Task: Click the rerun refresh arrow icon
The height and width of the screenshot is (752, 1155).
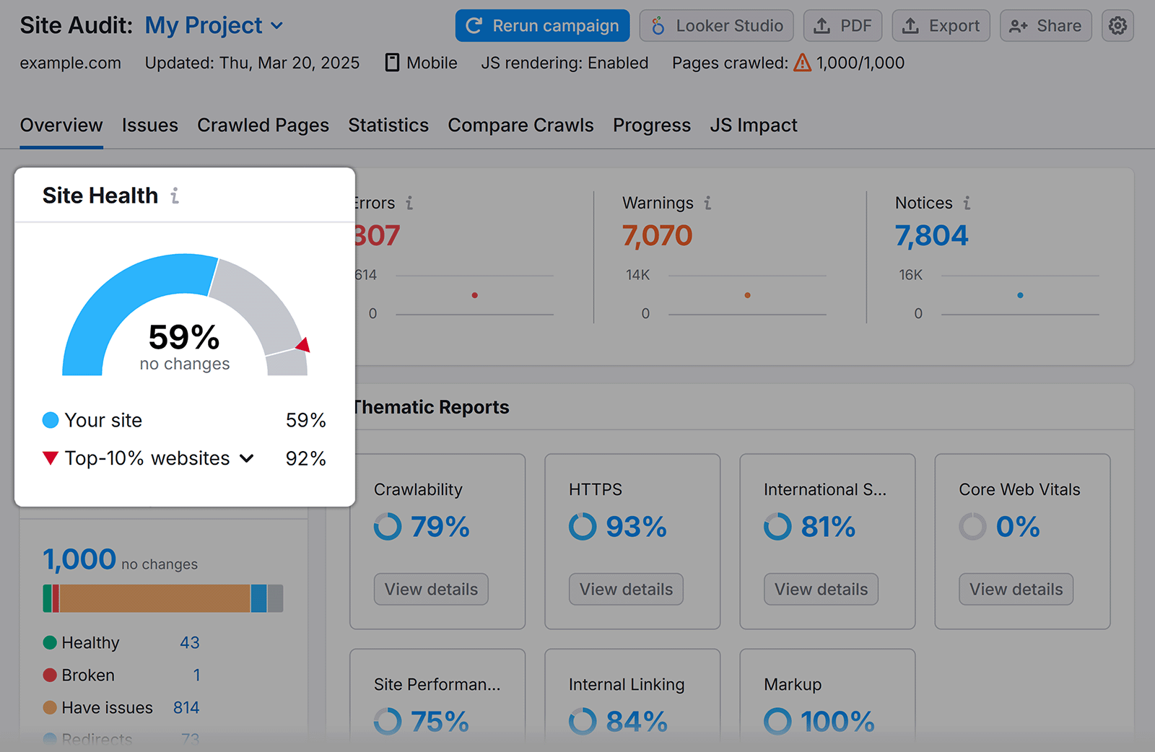Action: [x=474, y=25]
